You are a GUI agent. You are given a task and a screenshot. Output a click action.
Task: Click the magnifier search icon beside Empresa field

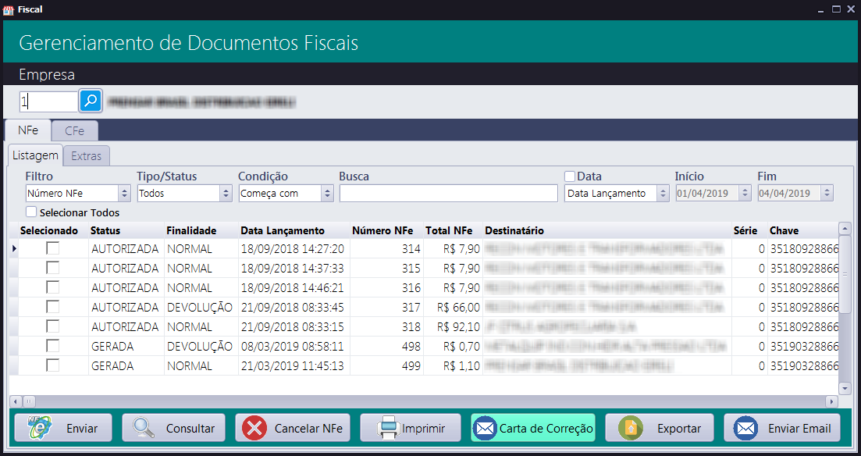[91, 101]
